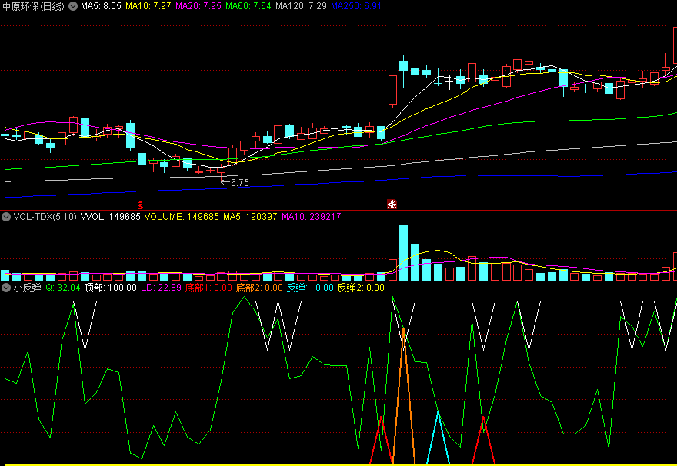Click the 反弹2: 0.00 value
The image size is (677, 466).
(361, 288)
